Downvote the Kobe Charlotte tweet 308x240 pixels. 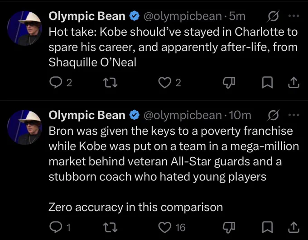coord(229,83)
